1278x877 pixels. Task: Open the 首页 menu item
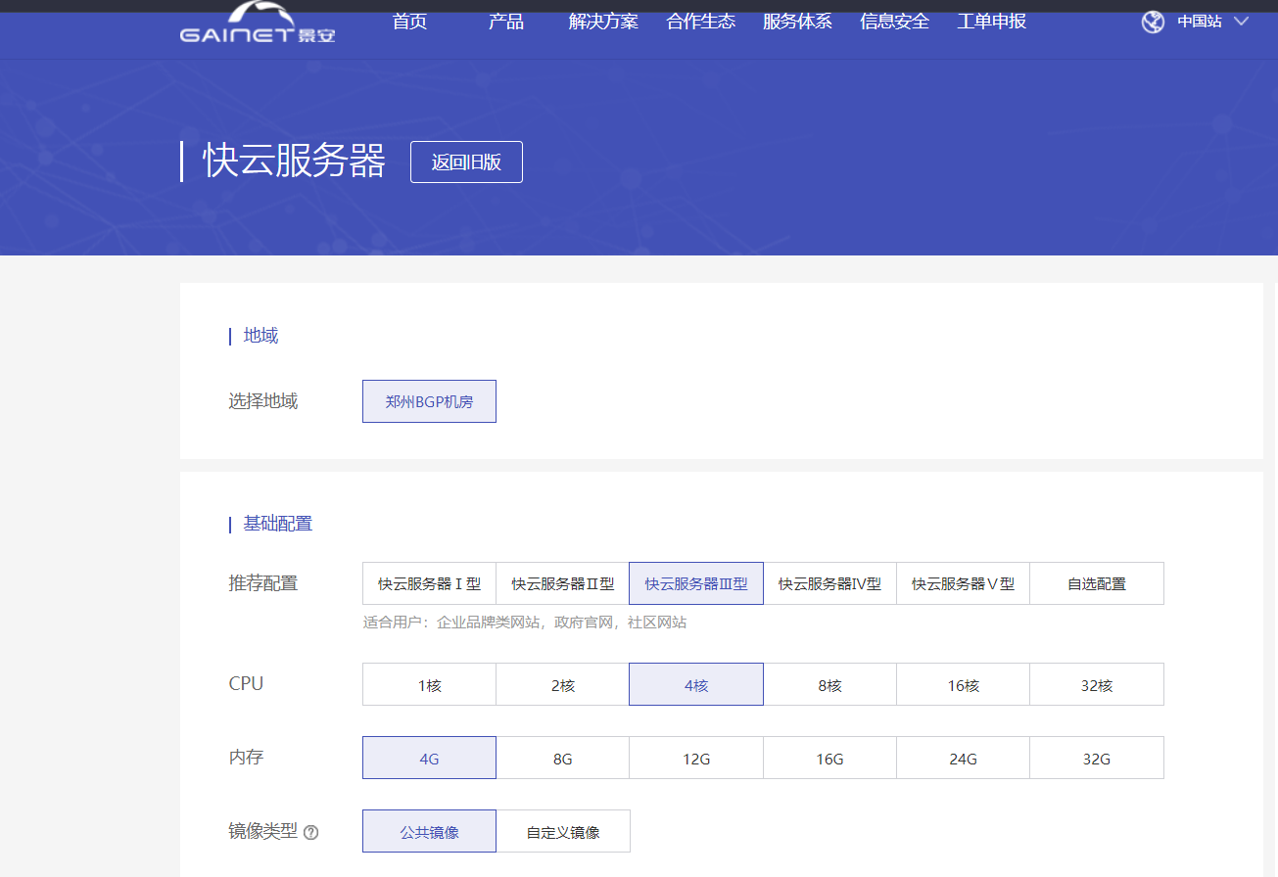[409, 22]
